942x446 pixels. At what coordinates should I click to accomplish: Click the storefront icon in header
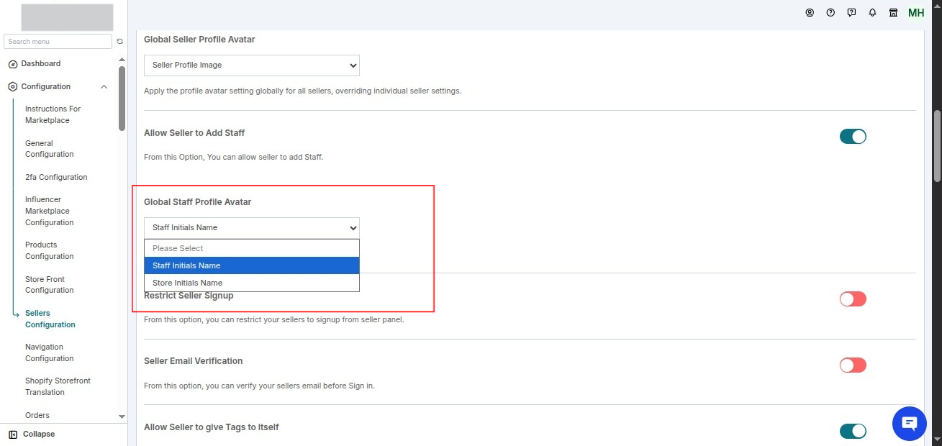click(893, 12)
